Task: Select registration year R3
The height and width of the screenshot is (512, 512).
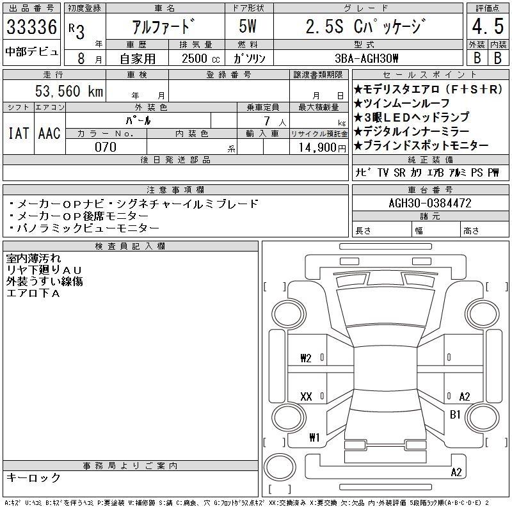Action: [x=77, y=31]
